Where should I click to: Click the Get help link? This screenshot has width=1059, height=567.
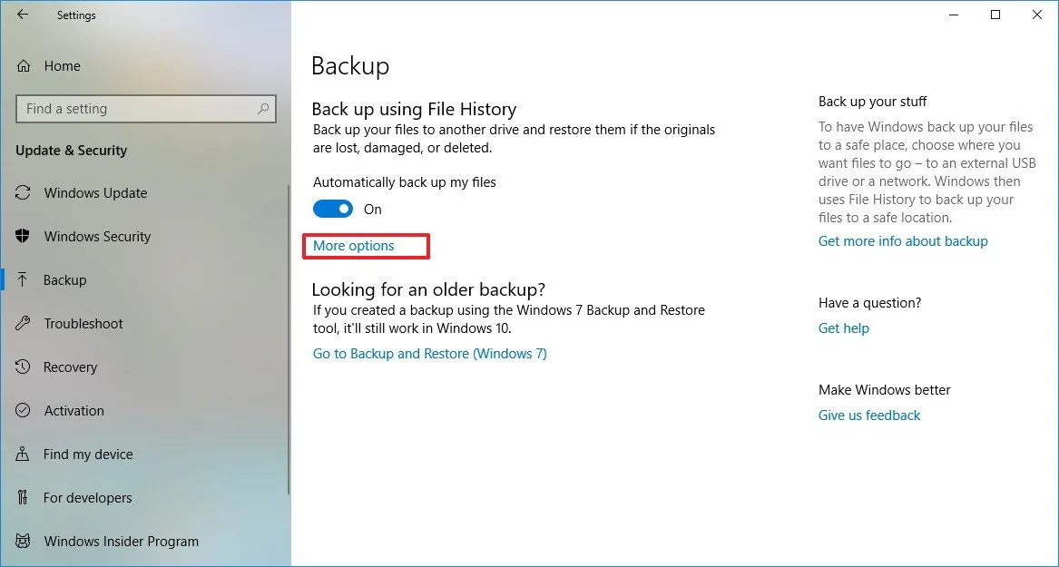[844, 328]
